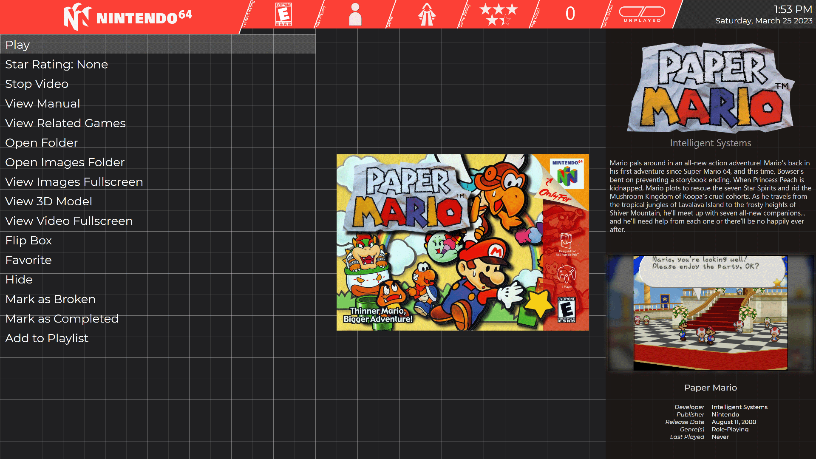Screen dimensions: 816x459
Task: Select Flip Box menu entry
Action: (x=158, y=240)
